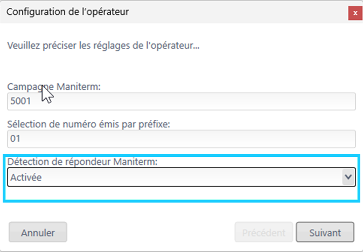363x252 pixels.
Task: Place cursor after the 01 prefix value
Action: tap(21, 139)
